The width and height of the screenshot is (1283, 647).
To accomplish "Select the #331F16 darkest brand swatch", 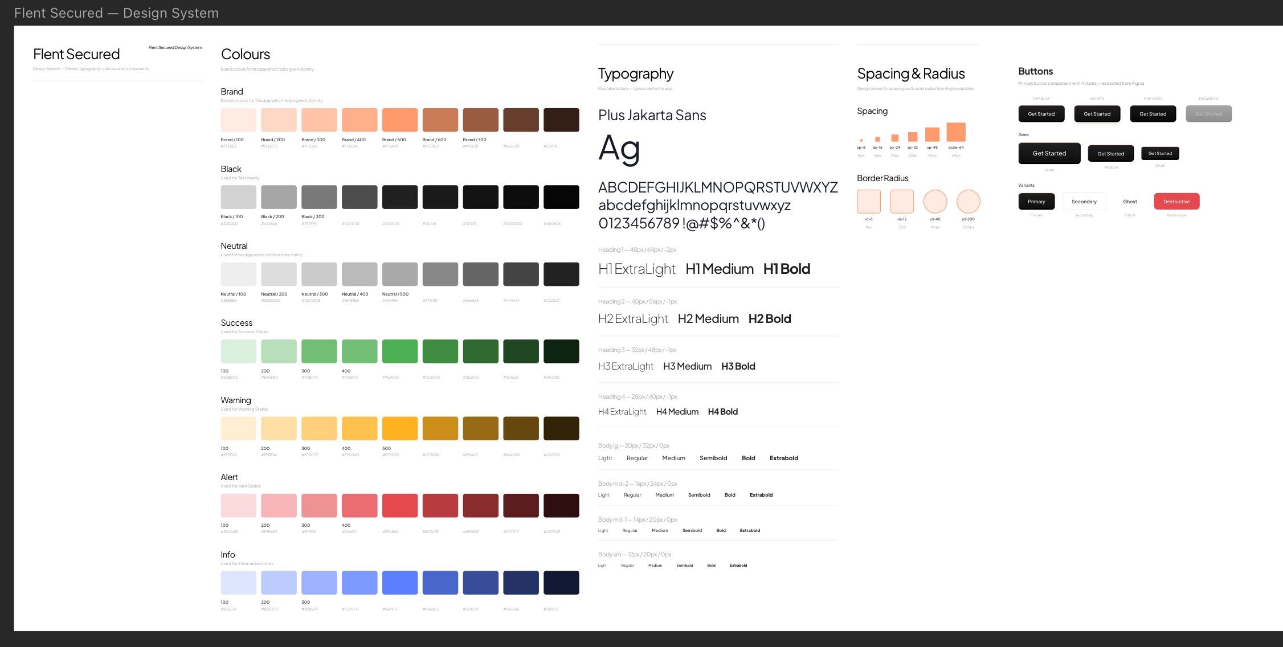I will (x=561, y=120).
